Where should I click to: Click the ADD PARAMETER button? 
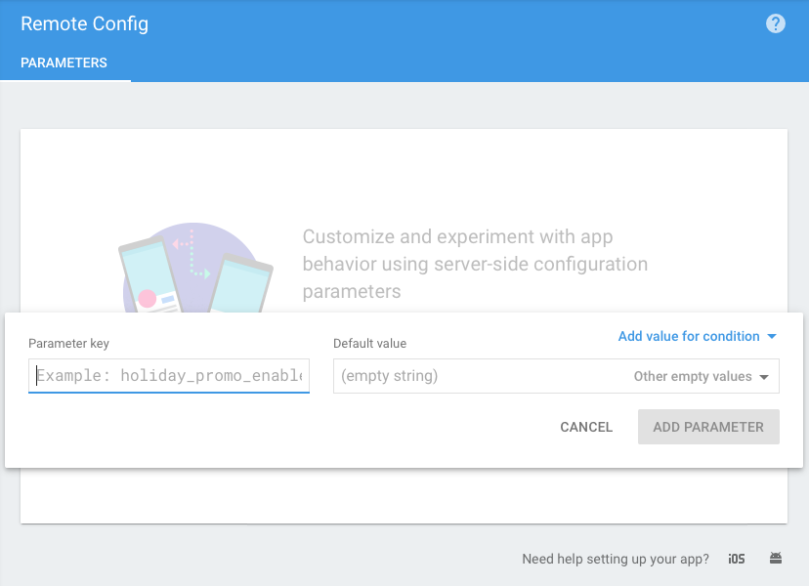pos(708,427)
